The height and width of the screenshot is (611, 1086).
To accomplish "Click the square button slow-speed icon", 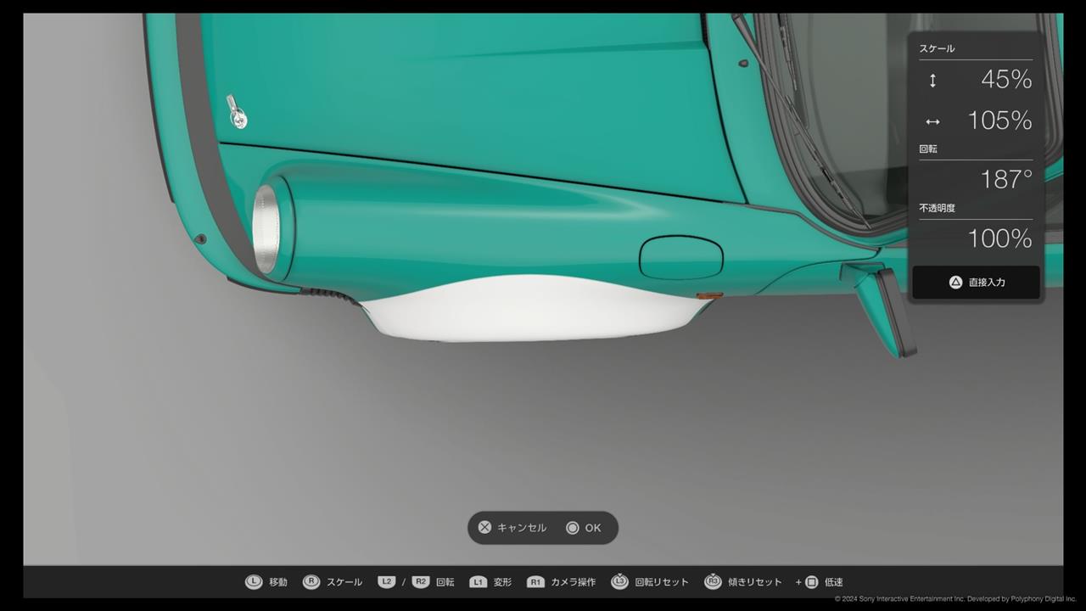I will pyautogui.click(x=811, y=582).
